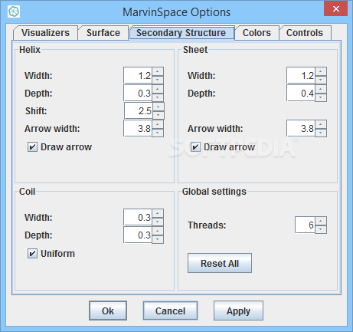Raise Helix Shift value with up arrow
Viewport: 353px width, 332px height.
pyautogui.click(x=159, y=107)
